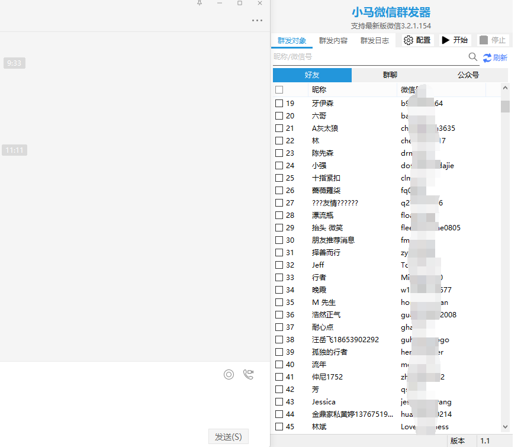Open 配置 settings gear
This screenshot has height=447, width=521.
tap(417, 40)
